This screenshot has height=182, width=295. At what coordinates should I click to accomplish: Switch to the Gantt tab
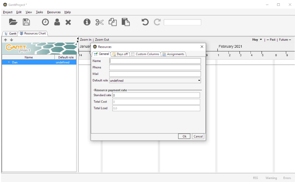tap(11, 33)
